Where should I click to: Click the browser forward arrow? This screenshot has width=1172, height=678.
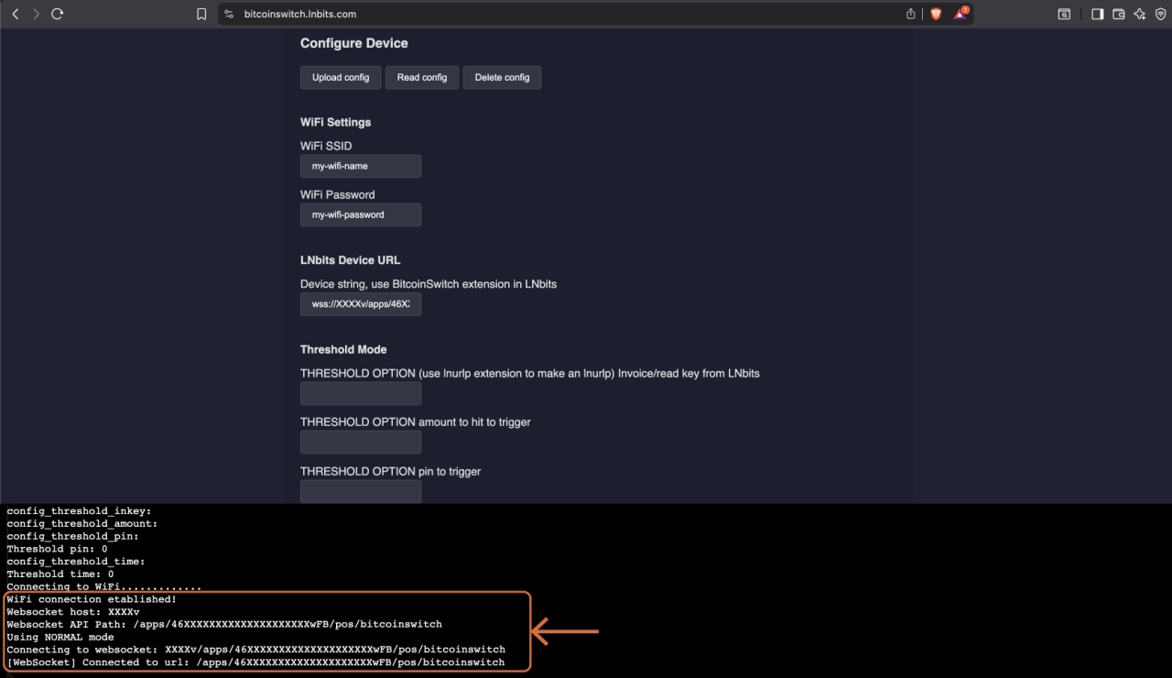tap(36, 14)
